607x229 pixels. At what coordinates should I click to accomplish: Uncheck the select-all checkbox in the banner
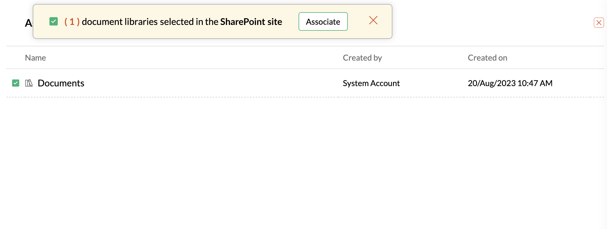click(54, 21)
